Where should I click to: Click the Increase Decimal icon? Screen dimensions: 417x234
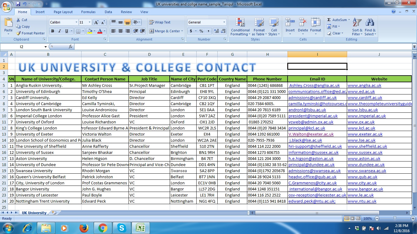[216, 31]
